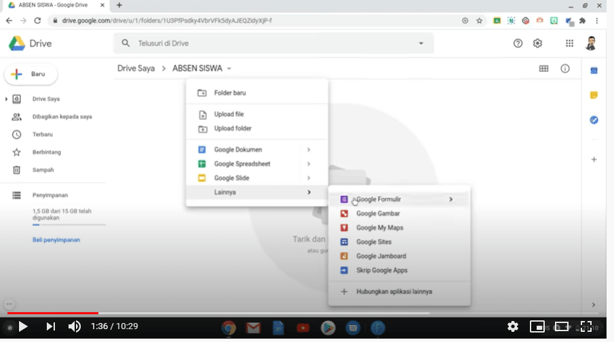This screenshot has height=342, width=614.
Task: Expand Google Spreadsheet submenu arrow
Action: (x=309, y=164)
